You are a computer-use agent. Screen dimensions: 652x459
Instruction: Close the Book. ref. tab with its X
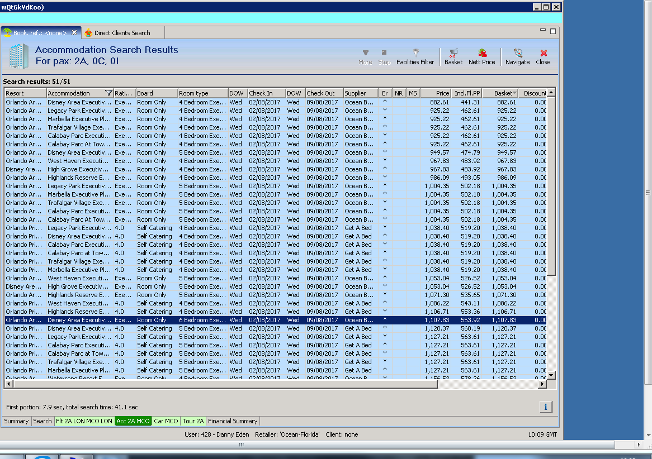pyautogui.click(x=74, y=33)
